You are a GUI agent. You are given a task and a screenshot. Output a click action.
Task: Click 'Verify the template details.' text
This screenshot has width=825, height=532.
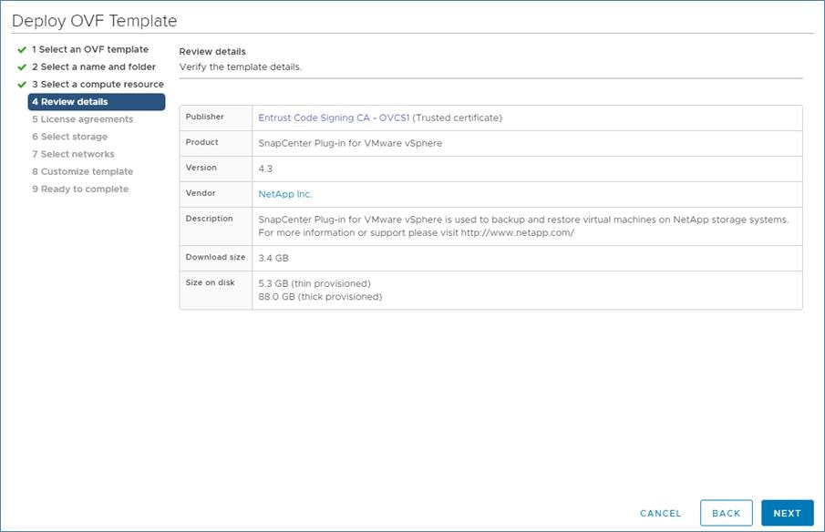241,67
